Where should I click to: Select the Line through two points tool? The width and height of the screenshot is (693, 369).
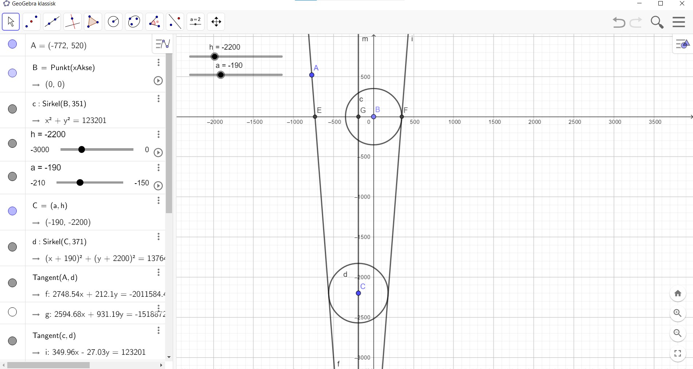52,22
